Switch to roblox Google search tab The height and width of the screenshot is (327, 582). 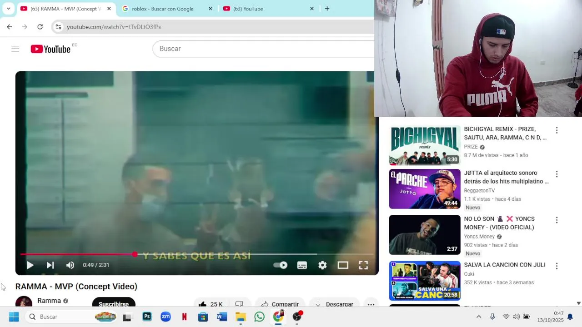coord(163,9)
